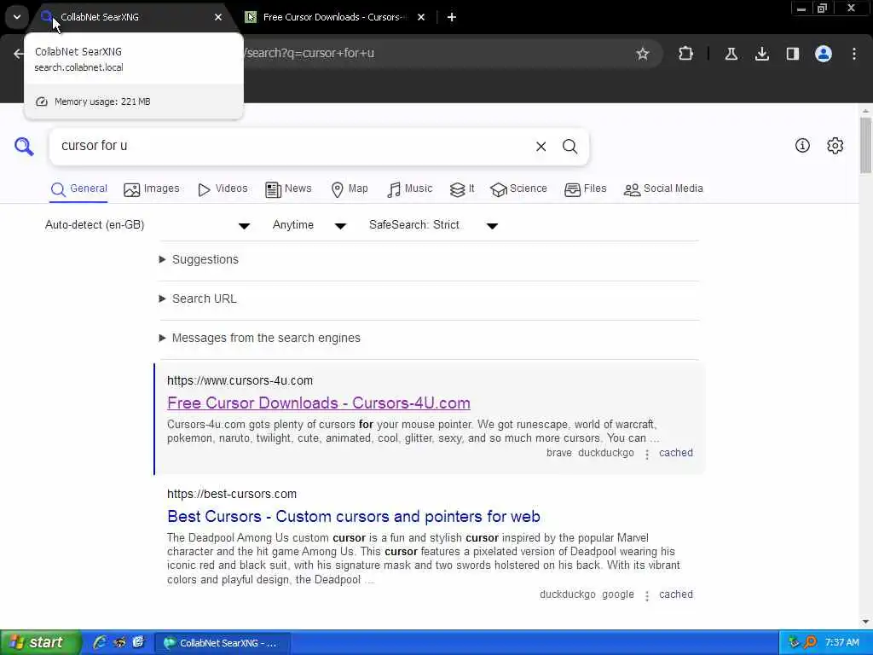
Task: Launch Internet Explorer from quick launch
Action: (x=101, y=642)
